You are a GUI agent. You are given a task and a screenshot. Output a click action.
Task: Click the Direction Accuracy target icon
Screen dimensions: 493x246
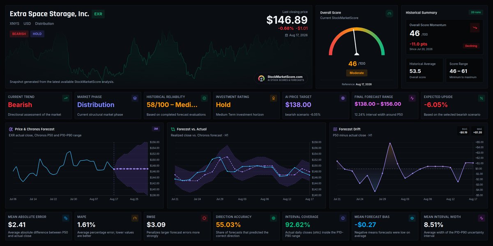273,218
